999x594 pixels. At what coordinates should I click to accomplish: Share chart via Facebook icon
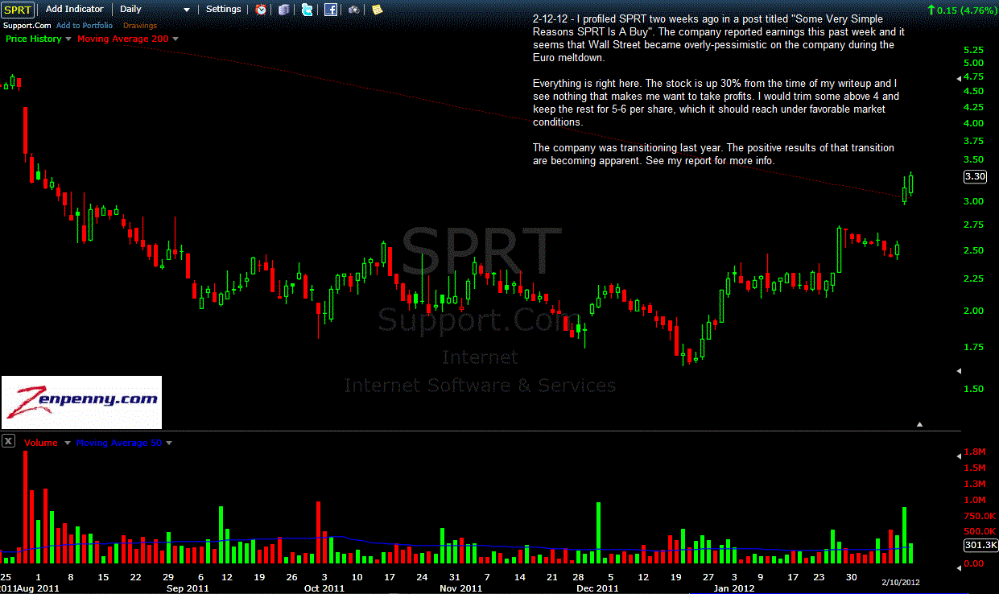(331, 10)
